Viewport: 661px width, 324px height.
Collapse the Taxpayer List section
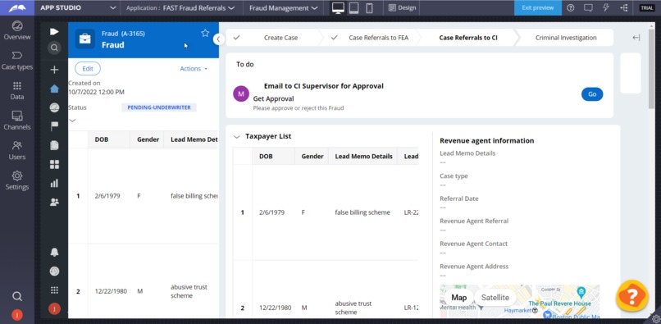pos(236,136)
